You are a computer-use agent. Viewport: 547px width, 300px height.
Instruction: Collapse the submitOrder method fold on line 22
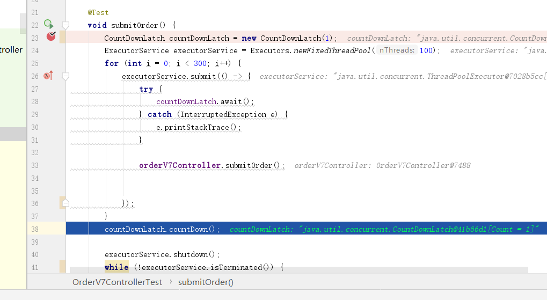pos(65,25)
